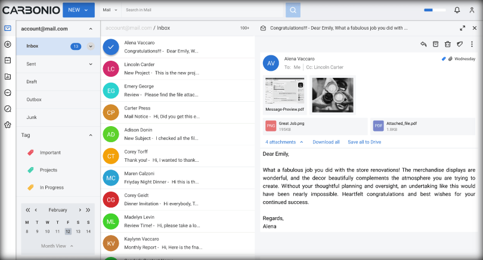
Task: Click the Great Job.png file icon
Action: click(271, 126)
